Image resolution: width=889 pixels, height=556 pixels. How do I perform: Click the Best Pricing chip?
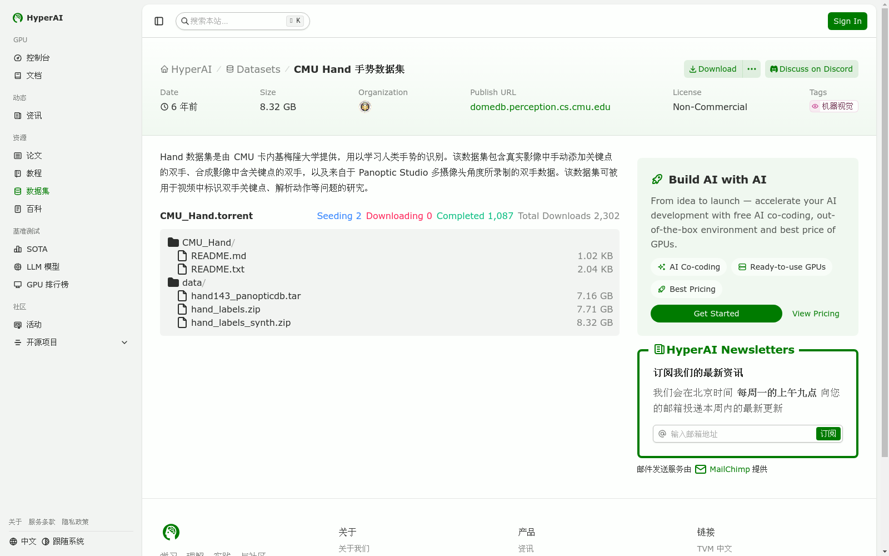coord(687,289)
